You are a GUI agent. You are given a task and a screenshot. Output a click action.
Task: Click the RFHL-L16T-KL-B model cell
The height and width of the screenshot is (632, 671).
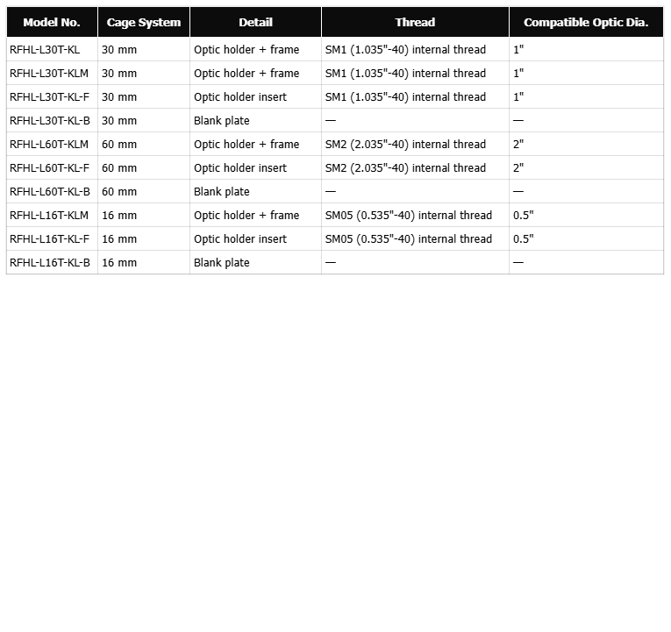click(x=50, y=263)
